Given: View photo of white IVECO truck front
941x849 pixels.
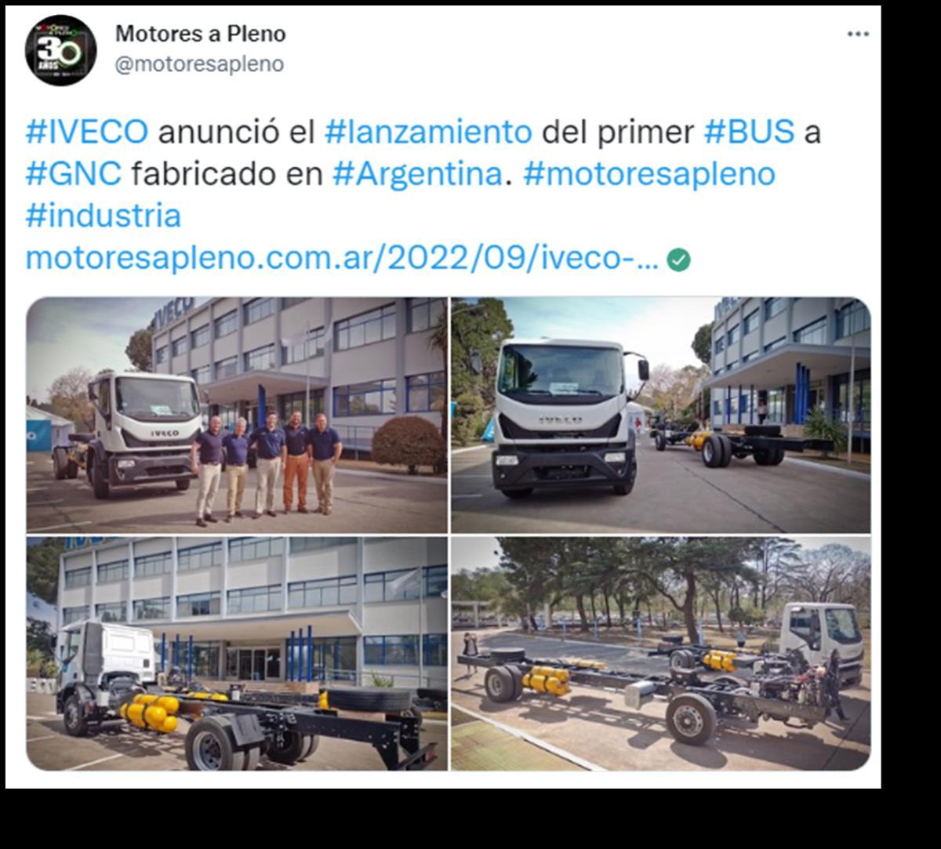Looking at the screenshot, I should pyautogui.click(x=660, y=415).
